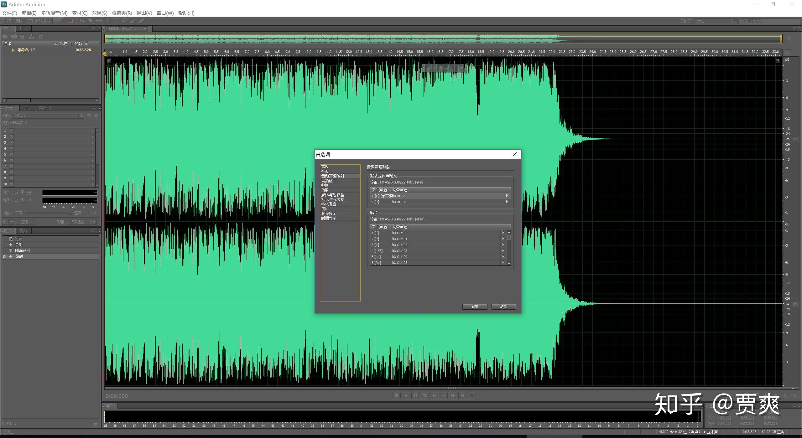802x438 pixels.
Task: Expand device channel menu for 1 [L] input
Action: pyautogui.click(x=507, y=196)
